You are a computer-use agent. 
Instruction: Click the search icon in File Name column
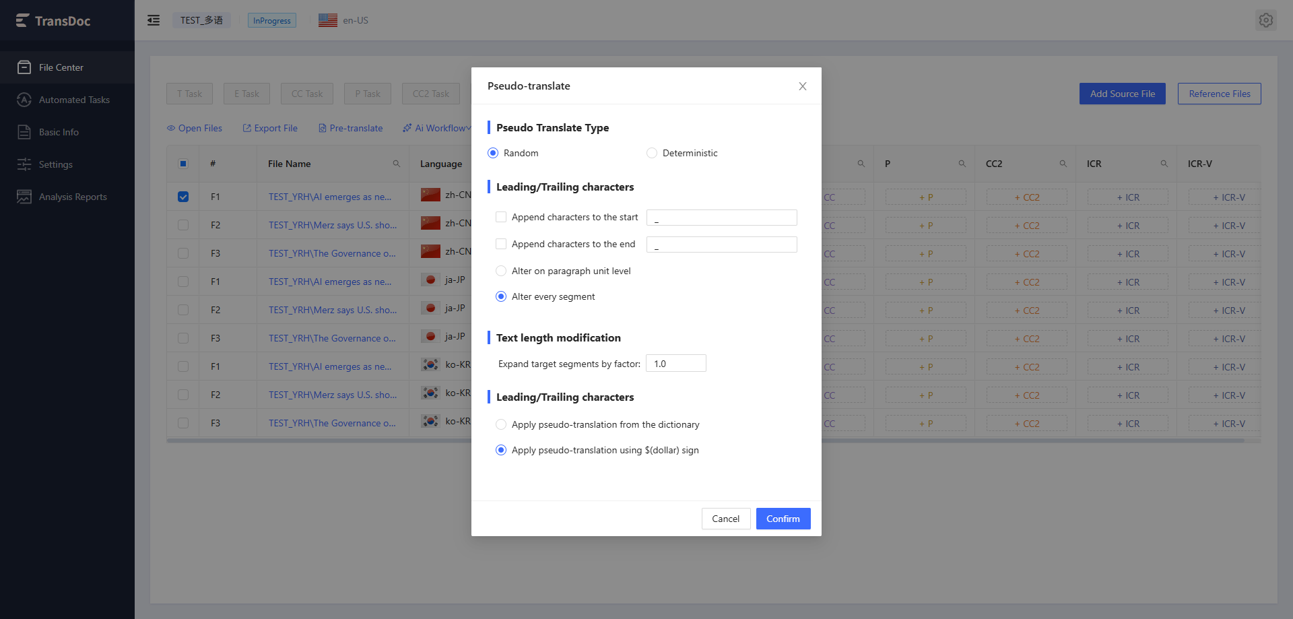pyautogui.click(x=397, y=164)
